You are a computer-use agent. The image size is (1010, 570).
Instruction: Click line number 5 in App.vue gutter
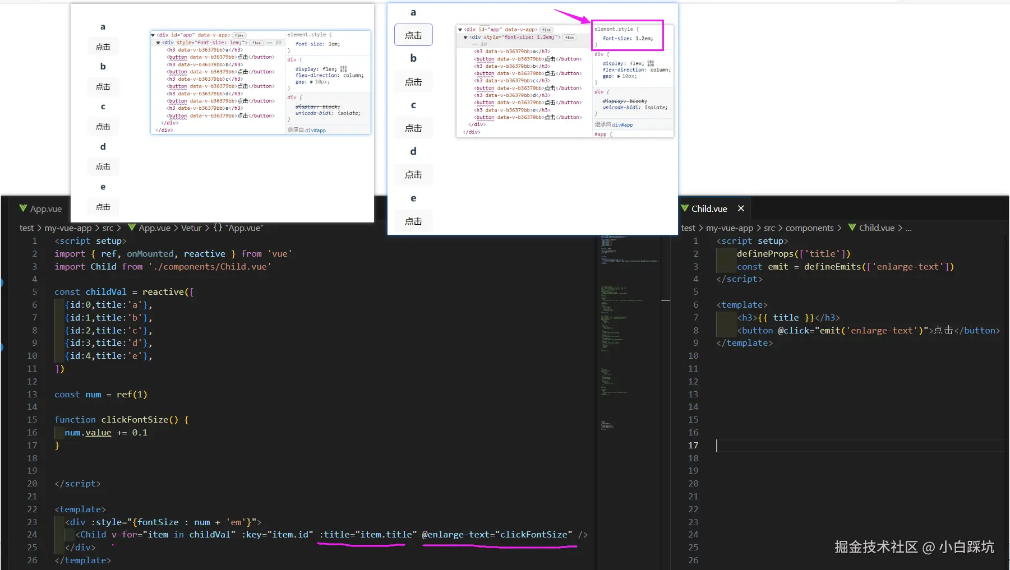point(35,292)
